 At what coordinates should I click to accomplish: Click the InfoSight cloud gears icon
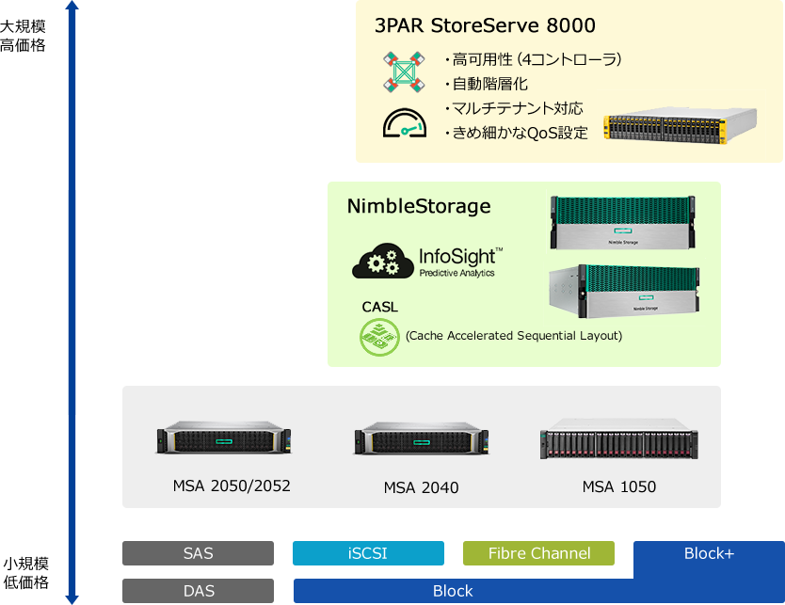pyautogui.click(x=383, y=261)
